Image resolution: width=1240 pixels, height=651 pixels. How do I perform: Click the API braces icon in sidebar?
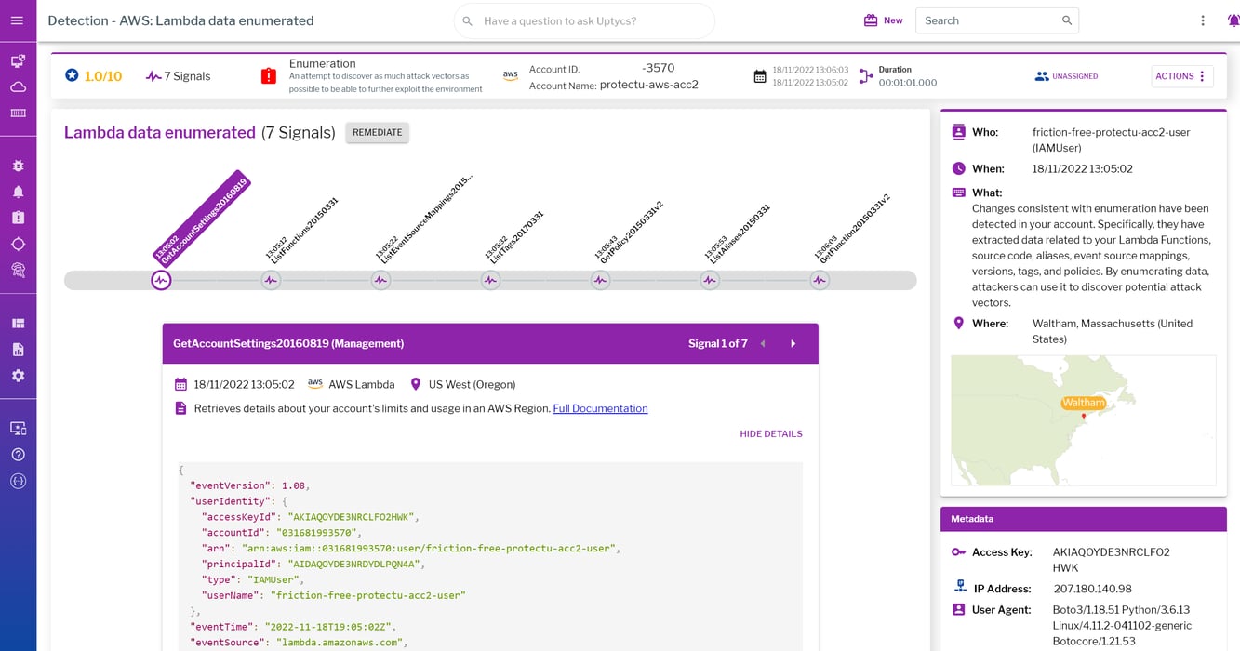(x=18, y=481)
